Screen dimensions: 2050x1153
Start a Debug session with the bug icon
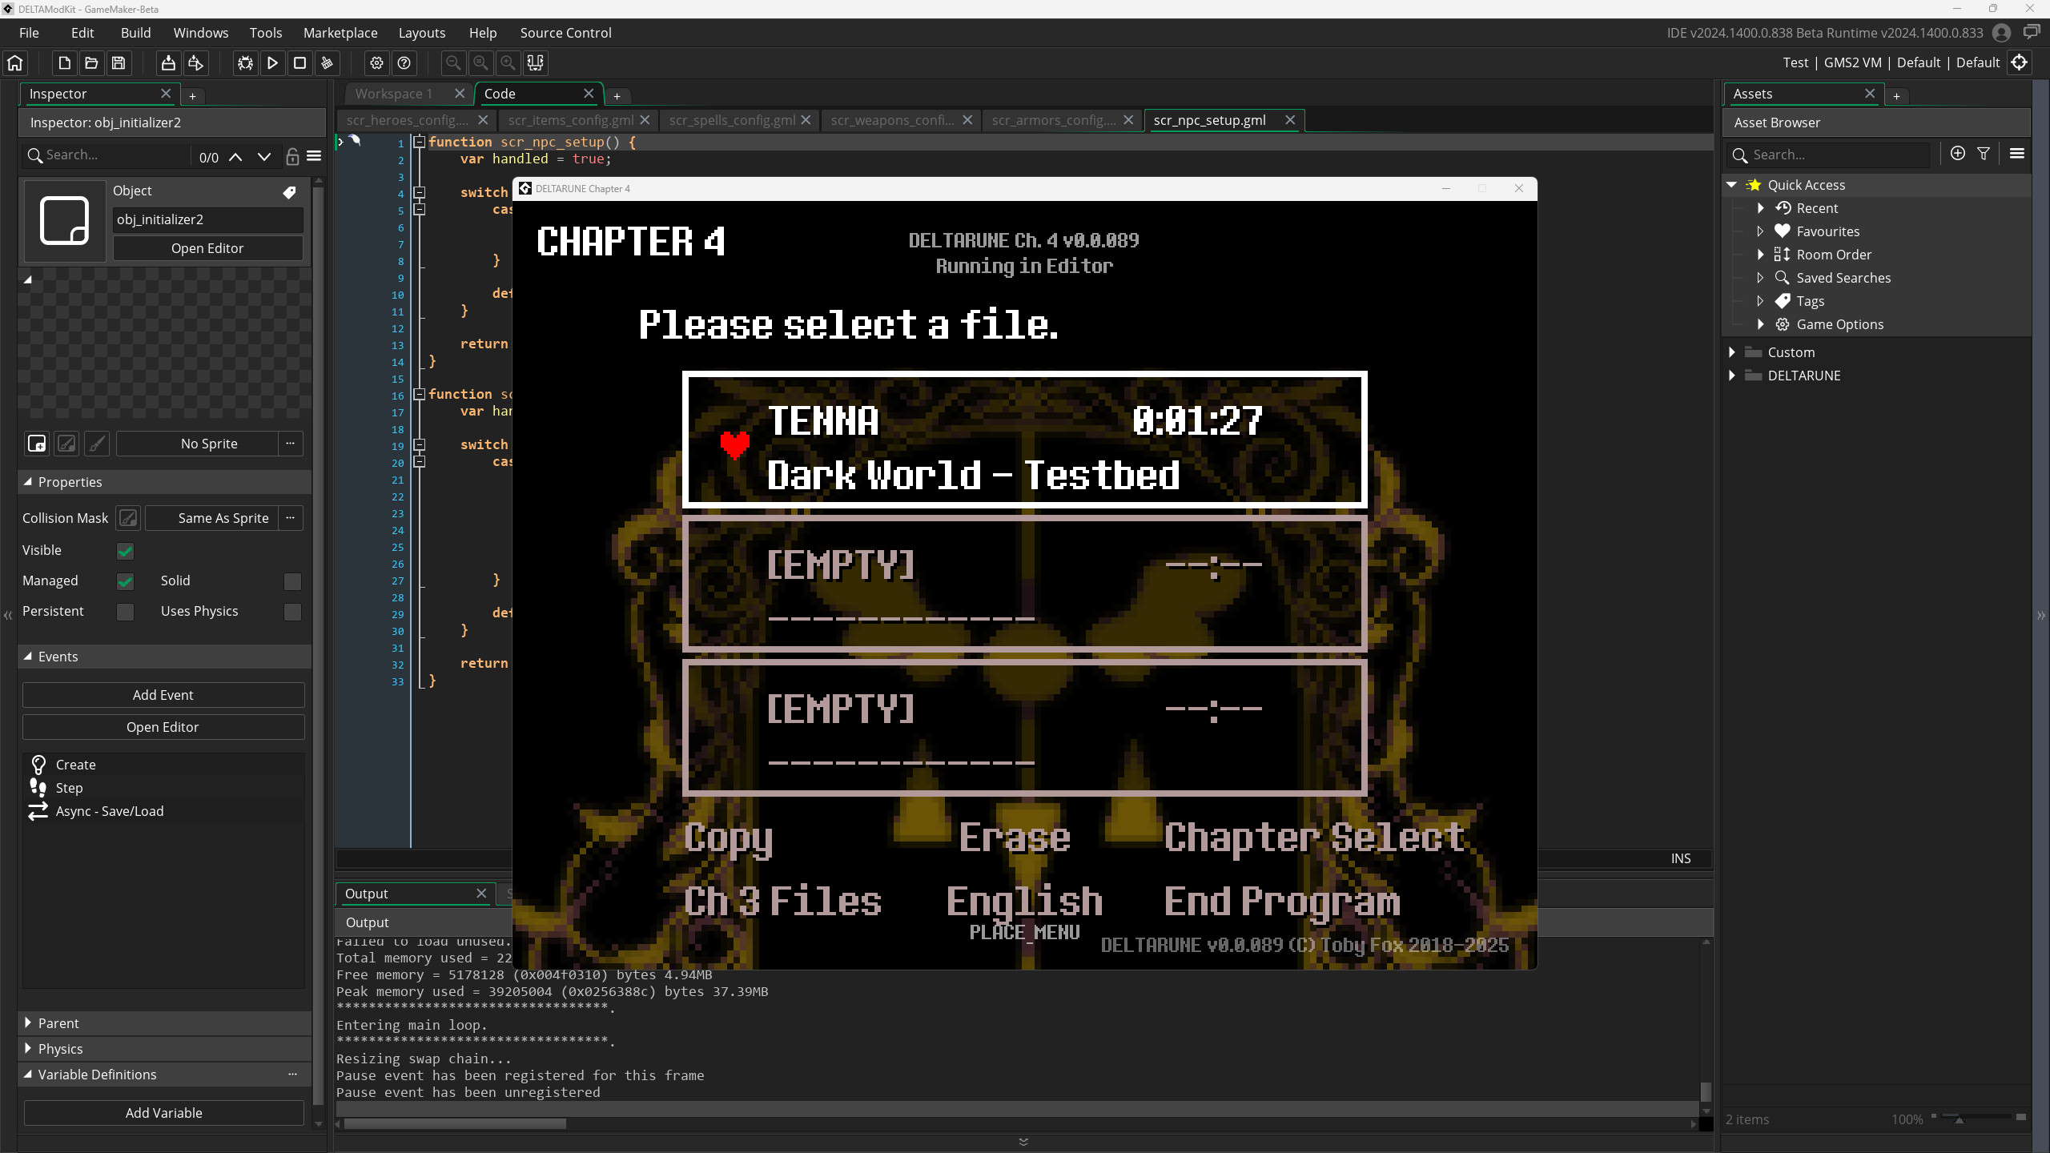tap(245, 62)
